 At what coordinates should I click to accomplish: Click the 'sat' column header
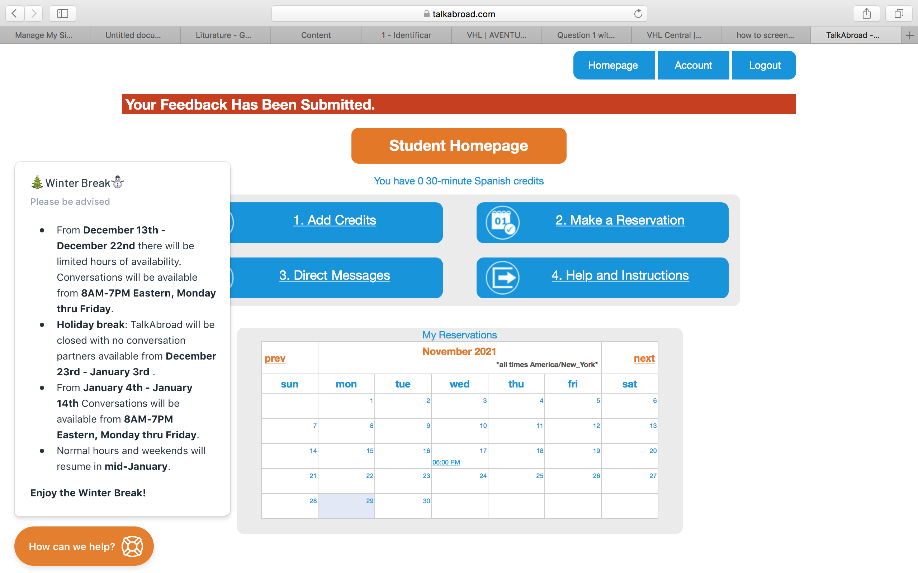(629, 384)
